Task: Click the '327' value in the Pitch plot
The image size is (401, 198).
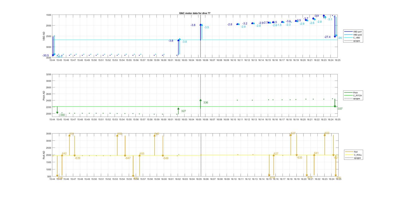Action: 184,111
